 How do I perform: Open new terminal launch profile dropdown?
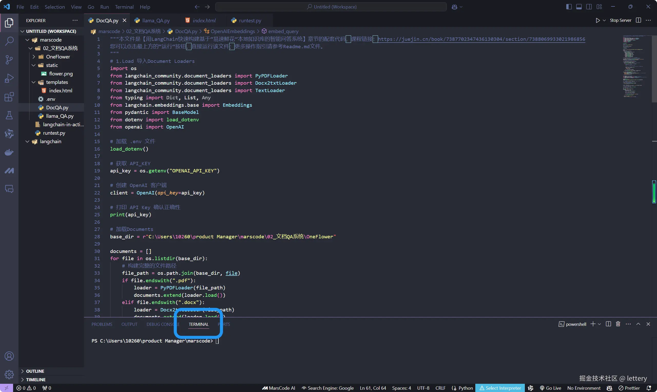tap(600, 324)
